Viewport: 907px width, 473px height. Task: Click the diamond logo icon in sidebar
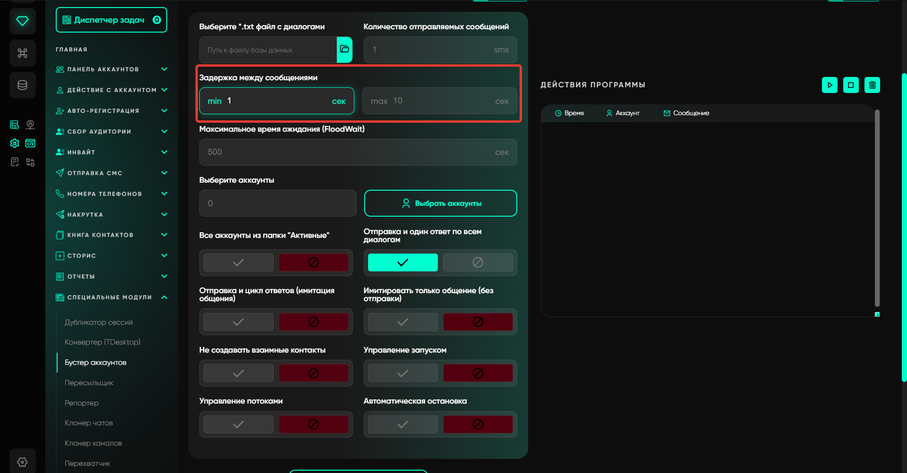pos(22,21)
